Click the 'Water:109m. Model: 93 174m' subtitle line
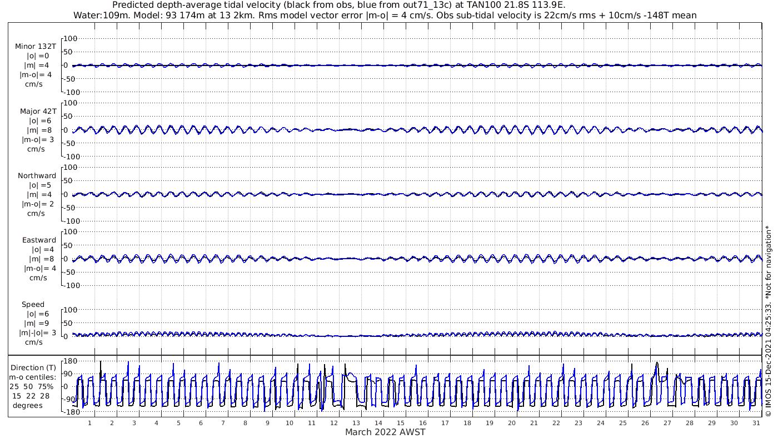 [385, 15]
